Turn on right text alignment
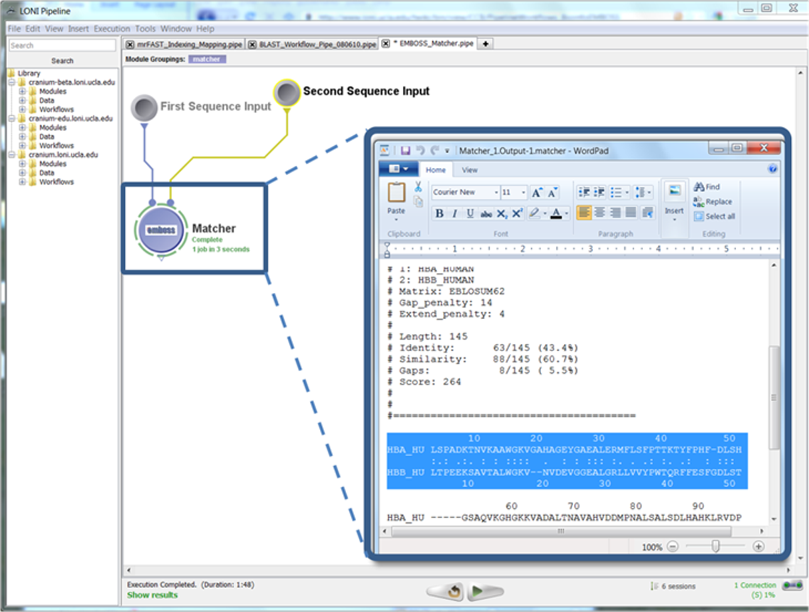The width and height of the screenshot is (809, 612). coord(615,213)
